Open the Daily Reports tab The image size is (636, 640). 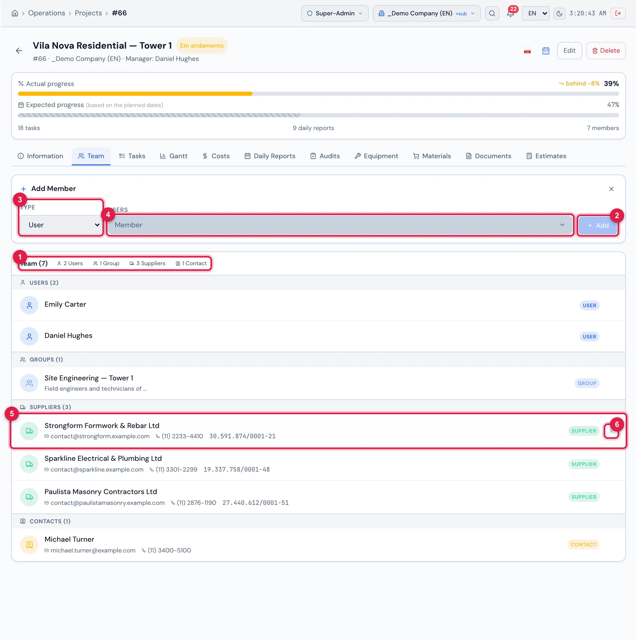tap(270, 156)
